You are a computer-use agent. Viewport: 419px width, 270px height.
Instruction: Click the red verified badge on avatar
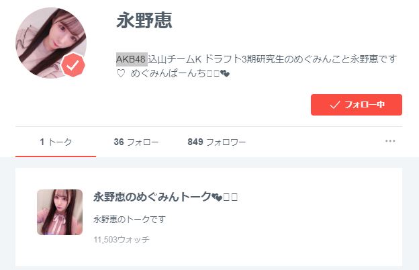pyautogui.click(x=73, y=65)
